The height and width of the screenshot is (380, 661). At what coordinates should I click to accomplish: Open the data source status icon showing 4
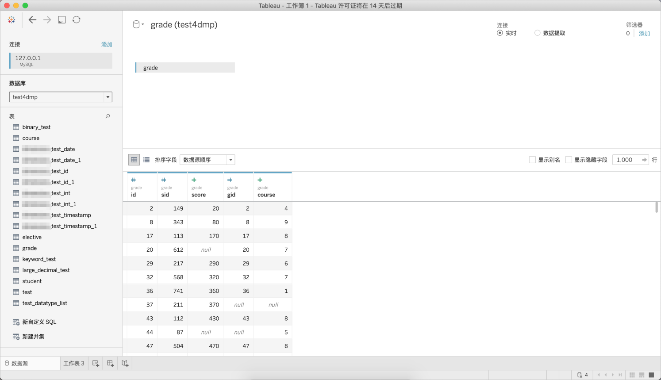tap(582, 375)
